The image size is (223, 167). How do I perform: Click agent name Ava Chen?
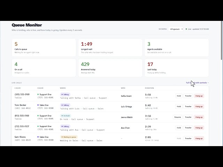tap(125, 128)
